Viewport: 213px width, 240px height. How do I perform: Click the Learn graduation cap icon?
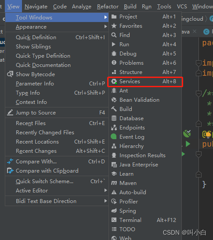click(114, 174)
